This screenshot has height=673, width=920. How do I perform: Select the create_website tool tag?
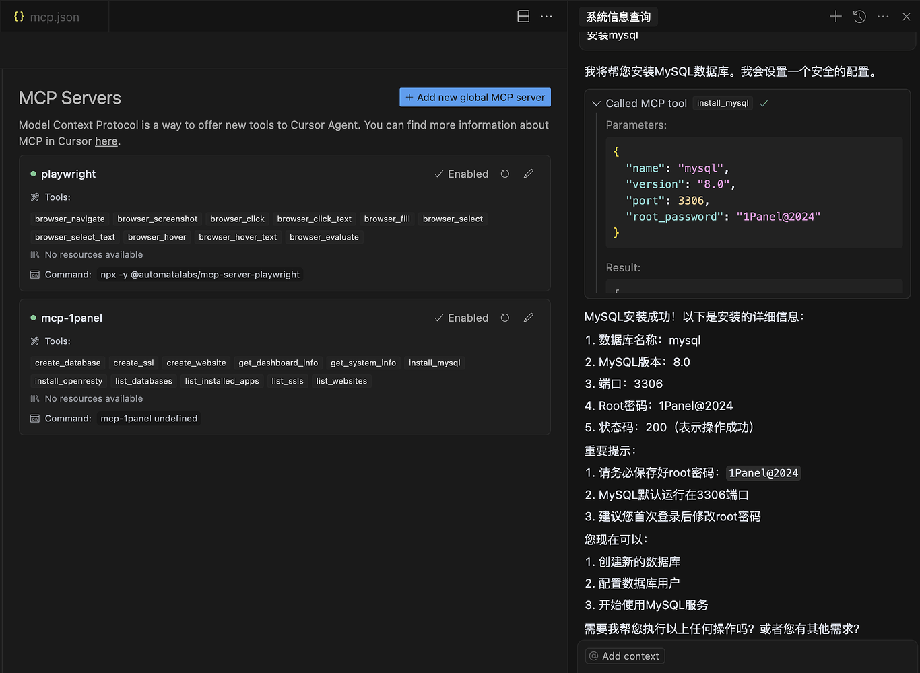[x=196, y=363]
